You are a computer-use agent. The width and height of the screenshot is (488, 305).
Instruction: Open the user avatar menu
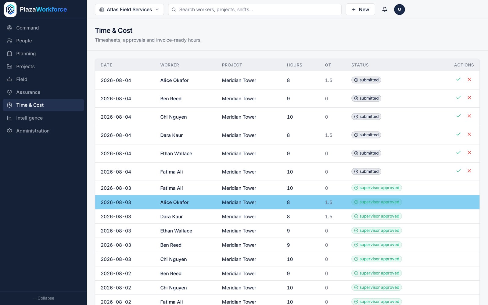pos(400,9)
